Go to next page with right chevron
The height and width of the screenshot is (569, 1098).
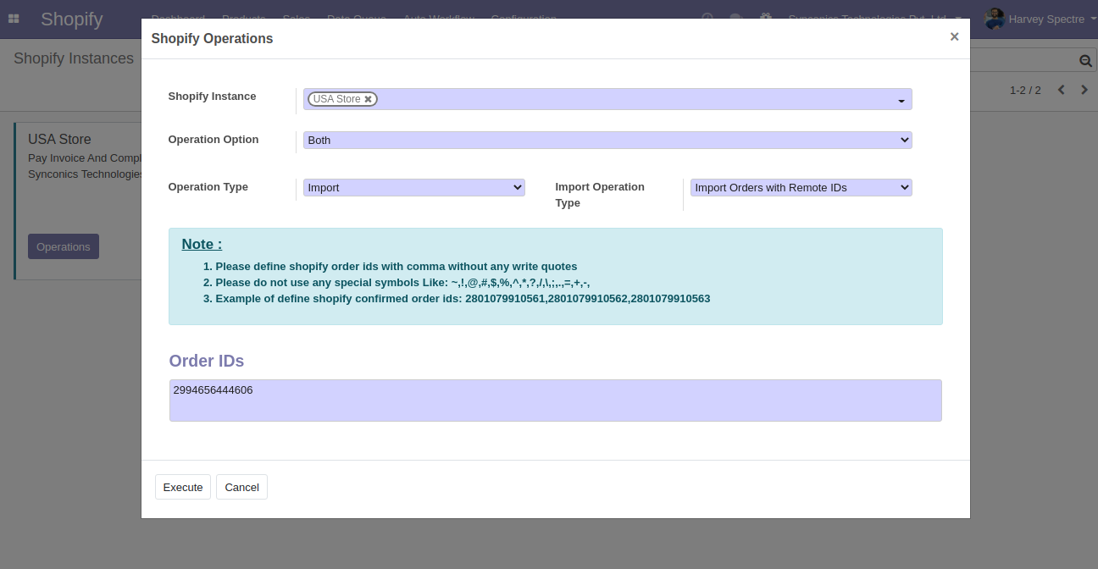(1084, 90)
